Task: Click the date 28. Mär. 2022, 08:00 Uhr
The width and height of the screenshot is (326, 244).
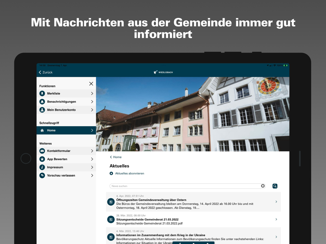Action: click(131, 216)
